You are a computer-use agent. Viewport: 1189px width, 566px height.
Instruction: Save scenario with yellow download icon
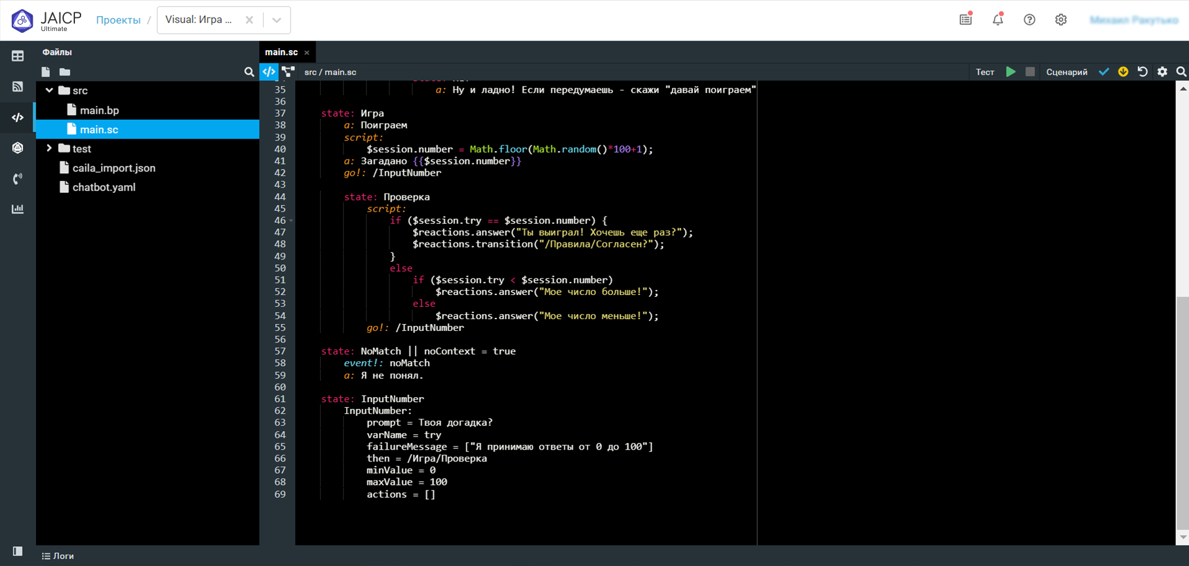pos(1123,72)
